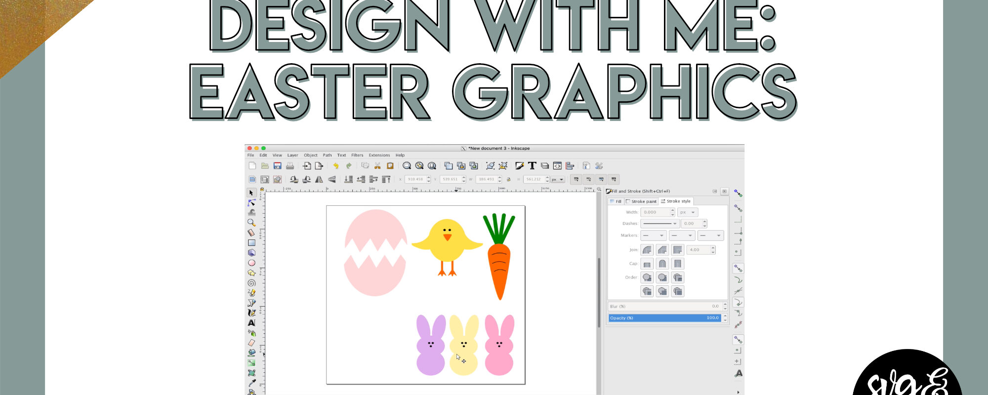Switch to the Stroke paint tab
988x395 pixels.
[641, 201]
